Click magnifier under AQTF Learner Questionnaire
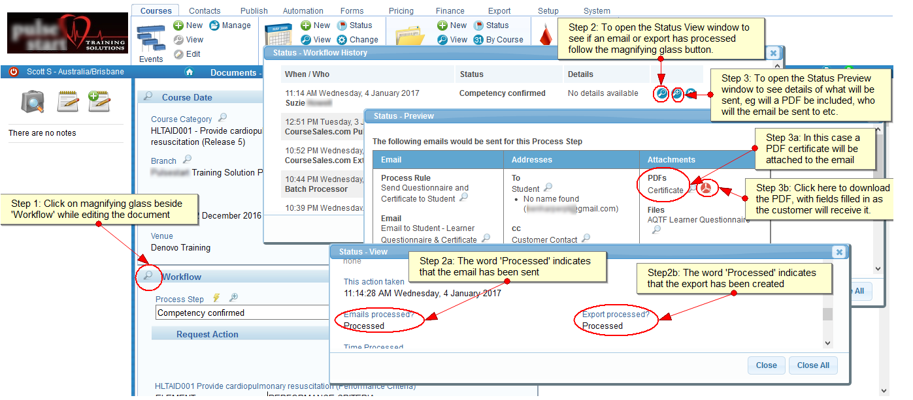The width and height of the screenshot is (913, 400). [657, 230]
